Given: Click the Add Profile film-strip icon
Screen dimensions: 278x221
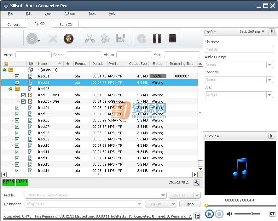Looking at the screenshot, I should pos(120,38).
